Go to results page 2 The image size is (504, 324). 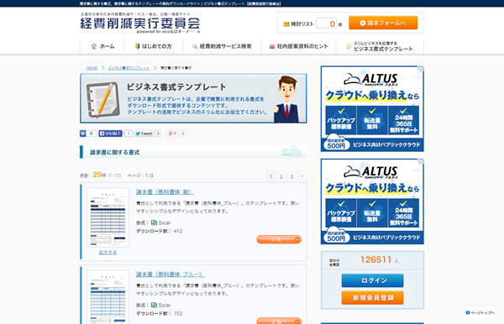281,176
